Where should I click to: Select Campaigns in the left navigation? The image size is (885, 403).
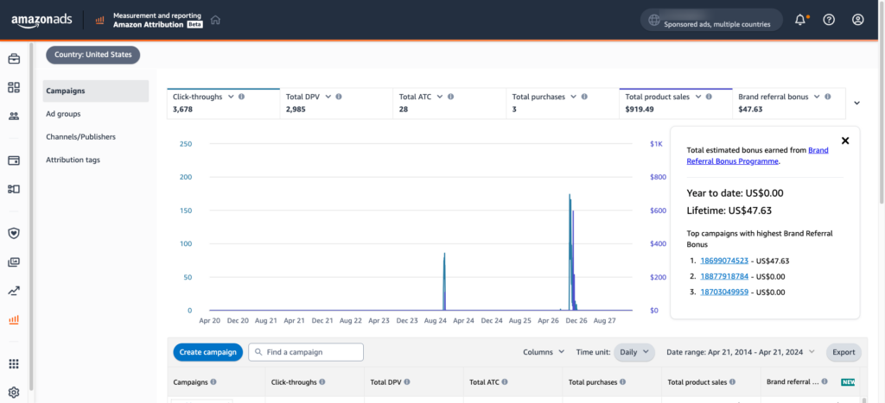pos(96,91)
